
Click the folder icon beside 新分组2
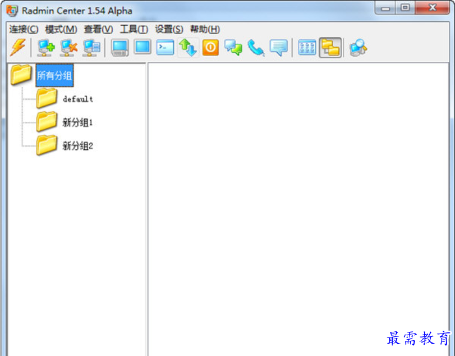point(47,145)
